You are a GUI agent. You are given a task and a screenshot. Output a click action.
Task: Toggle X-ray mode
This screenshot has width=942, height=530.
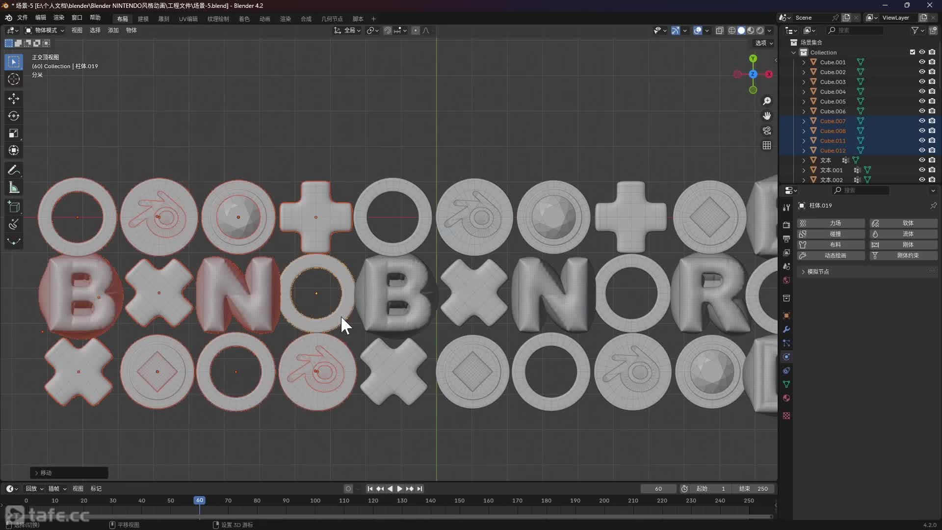pyautogui.click(x=719, y=30)
